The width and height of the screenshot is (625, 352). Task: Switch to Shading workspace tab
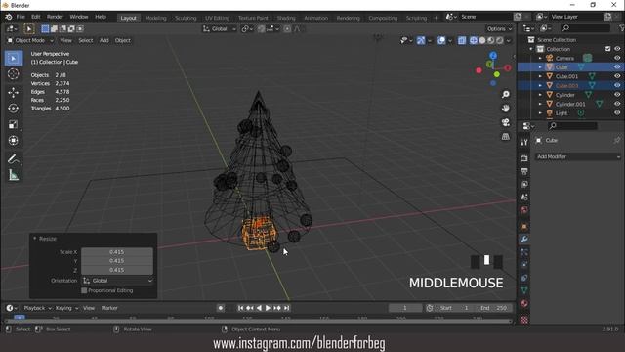[286, 18]
